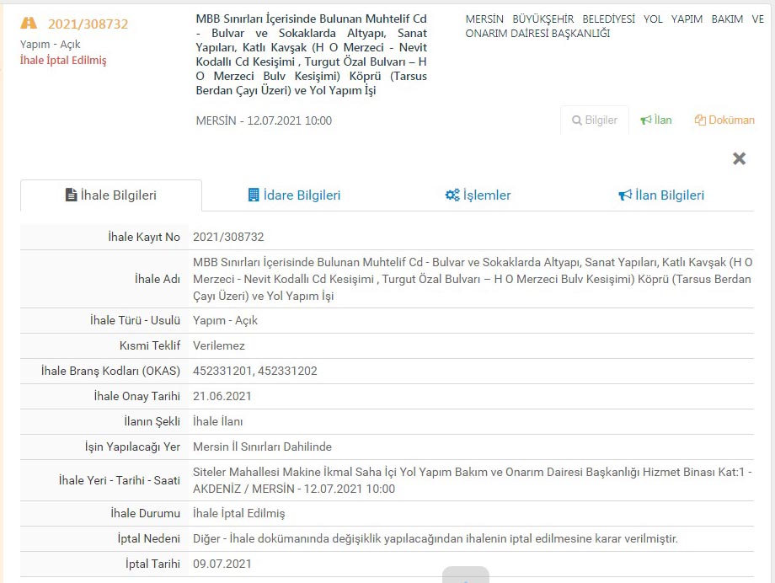The width and height of the screenshot is (775, 583).
Task: Click the İhale Türü - Usulü value Yapım - Açık
Action: point(226,320)
